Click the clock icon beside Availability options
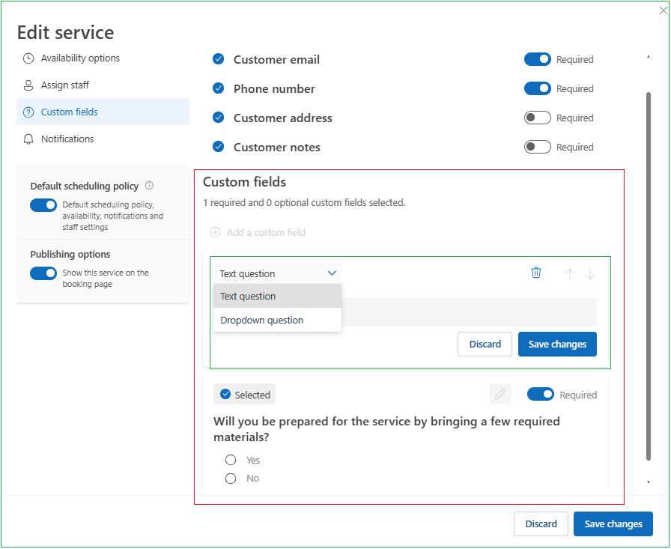 (28, 58)
